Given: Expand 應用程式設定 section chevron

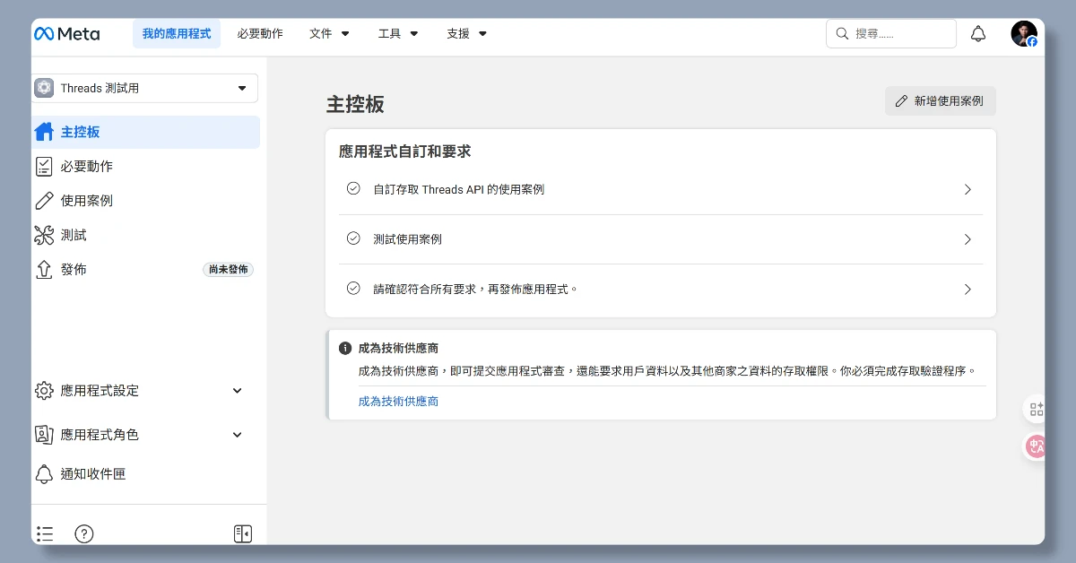Looking at the screenshot, I should point(238,391).
